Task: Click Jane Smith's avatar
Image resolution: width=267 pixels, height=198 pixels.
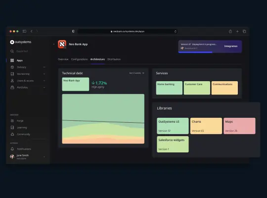Action: 12,156
